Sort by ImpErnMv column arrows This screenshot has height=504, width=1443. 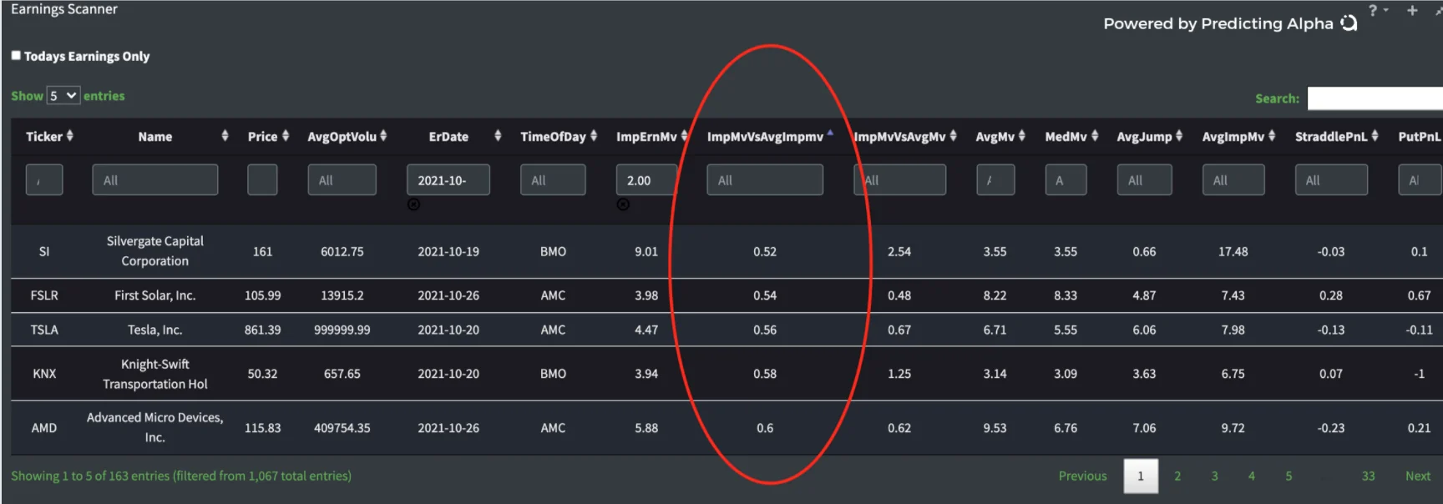pyautogui.click(x=684, y=135)
